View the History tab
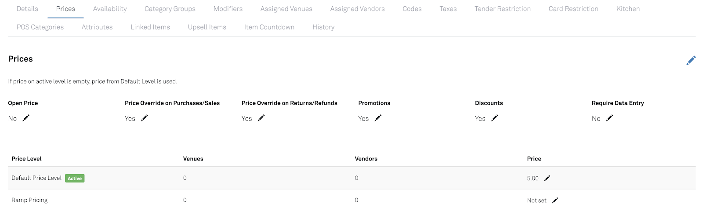The height and width of the screenshot is (208, 703). pyautogui.click(x=323, y=27)
